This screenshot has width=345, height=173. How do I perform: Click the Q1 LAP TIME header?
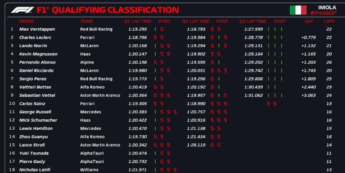click(x=138, y=21)
